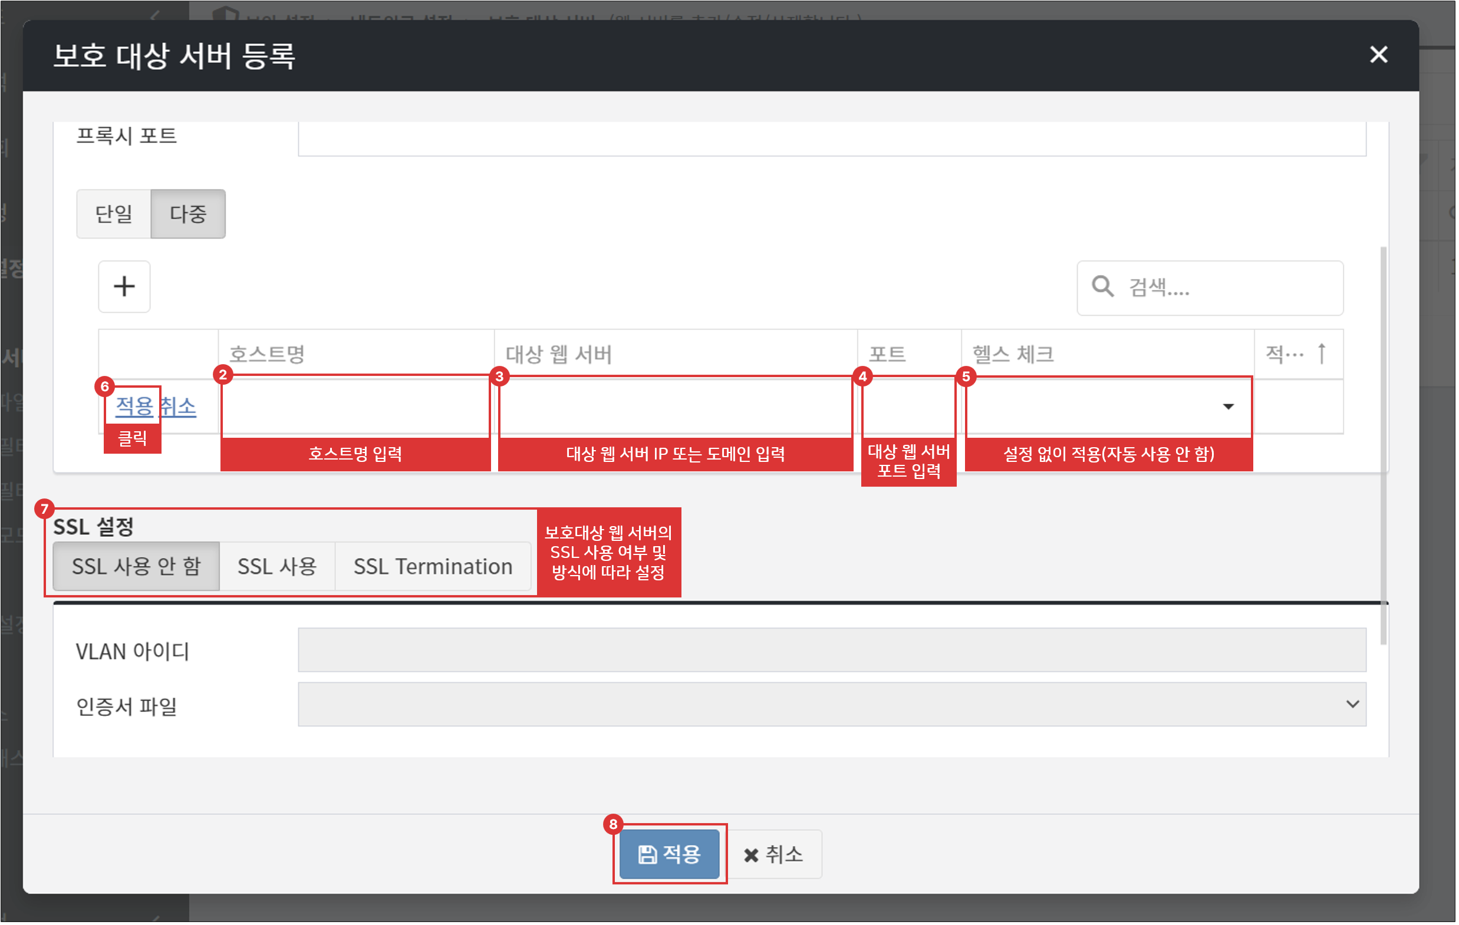Screen dimensions: 1459x925
Task: Select the 단일 mode toggle
Action: coord(114,214)
